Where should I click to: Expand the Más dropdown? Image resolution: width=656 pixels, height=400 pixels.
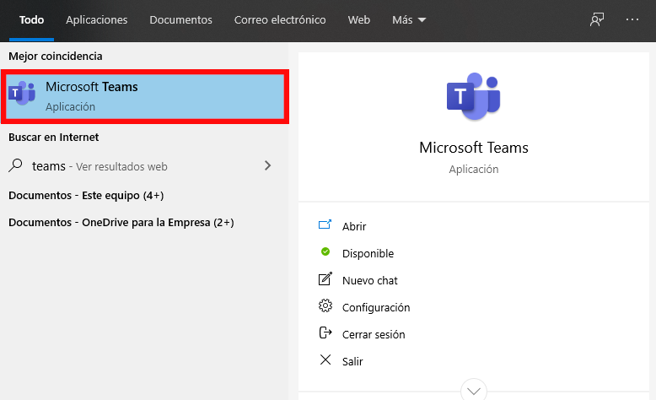click(x=409, y=20)
